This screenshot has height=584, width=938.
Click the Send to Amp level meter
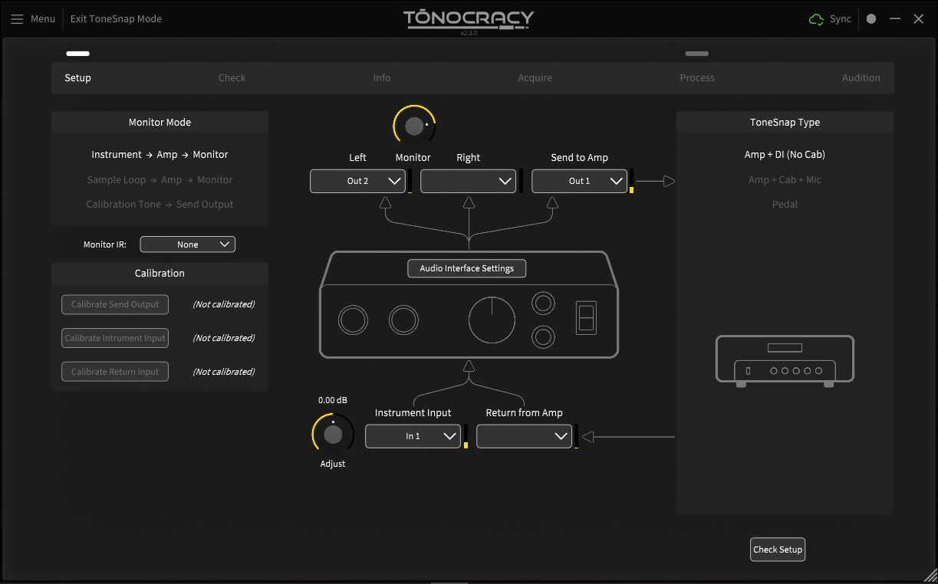tap(631, 181)
